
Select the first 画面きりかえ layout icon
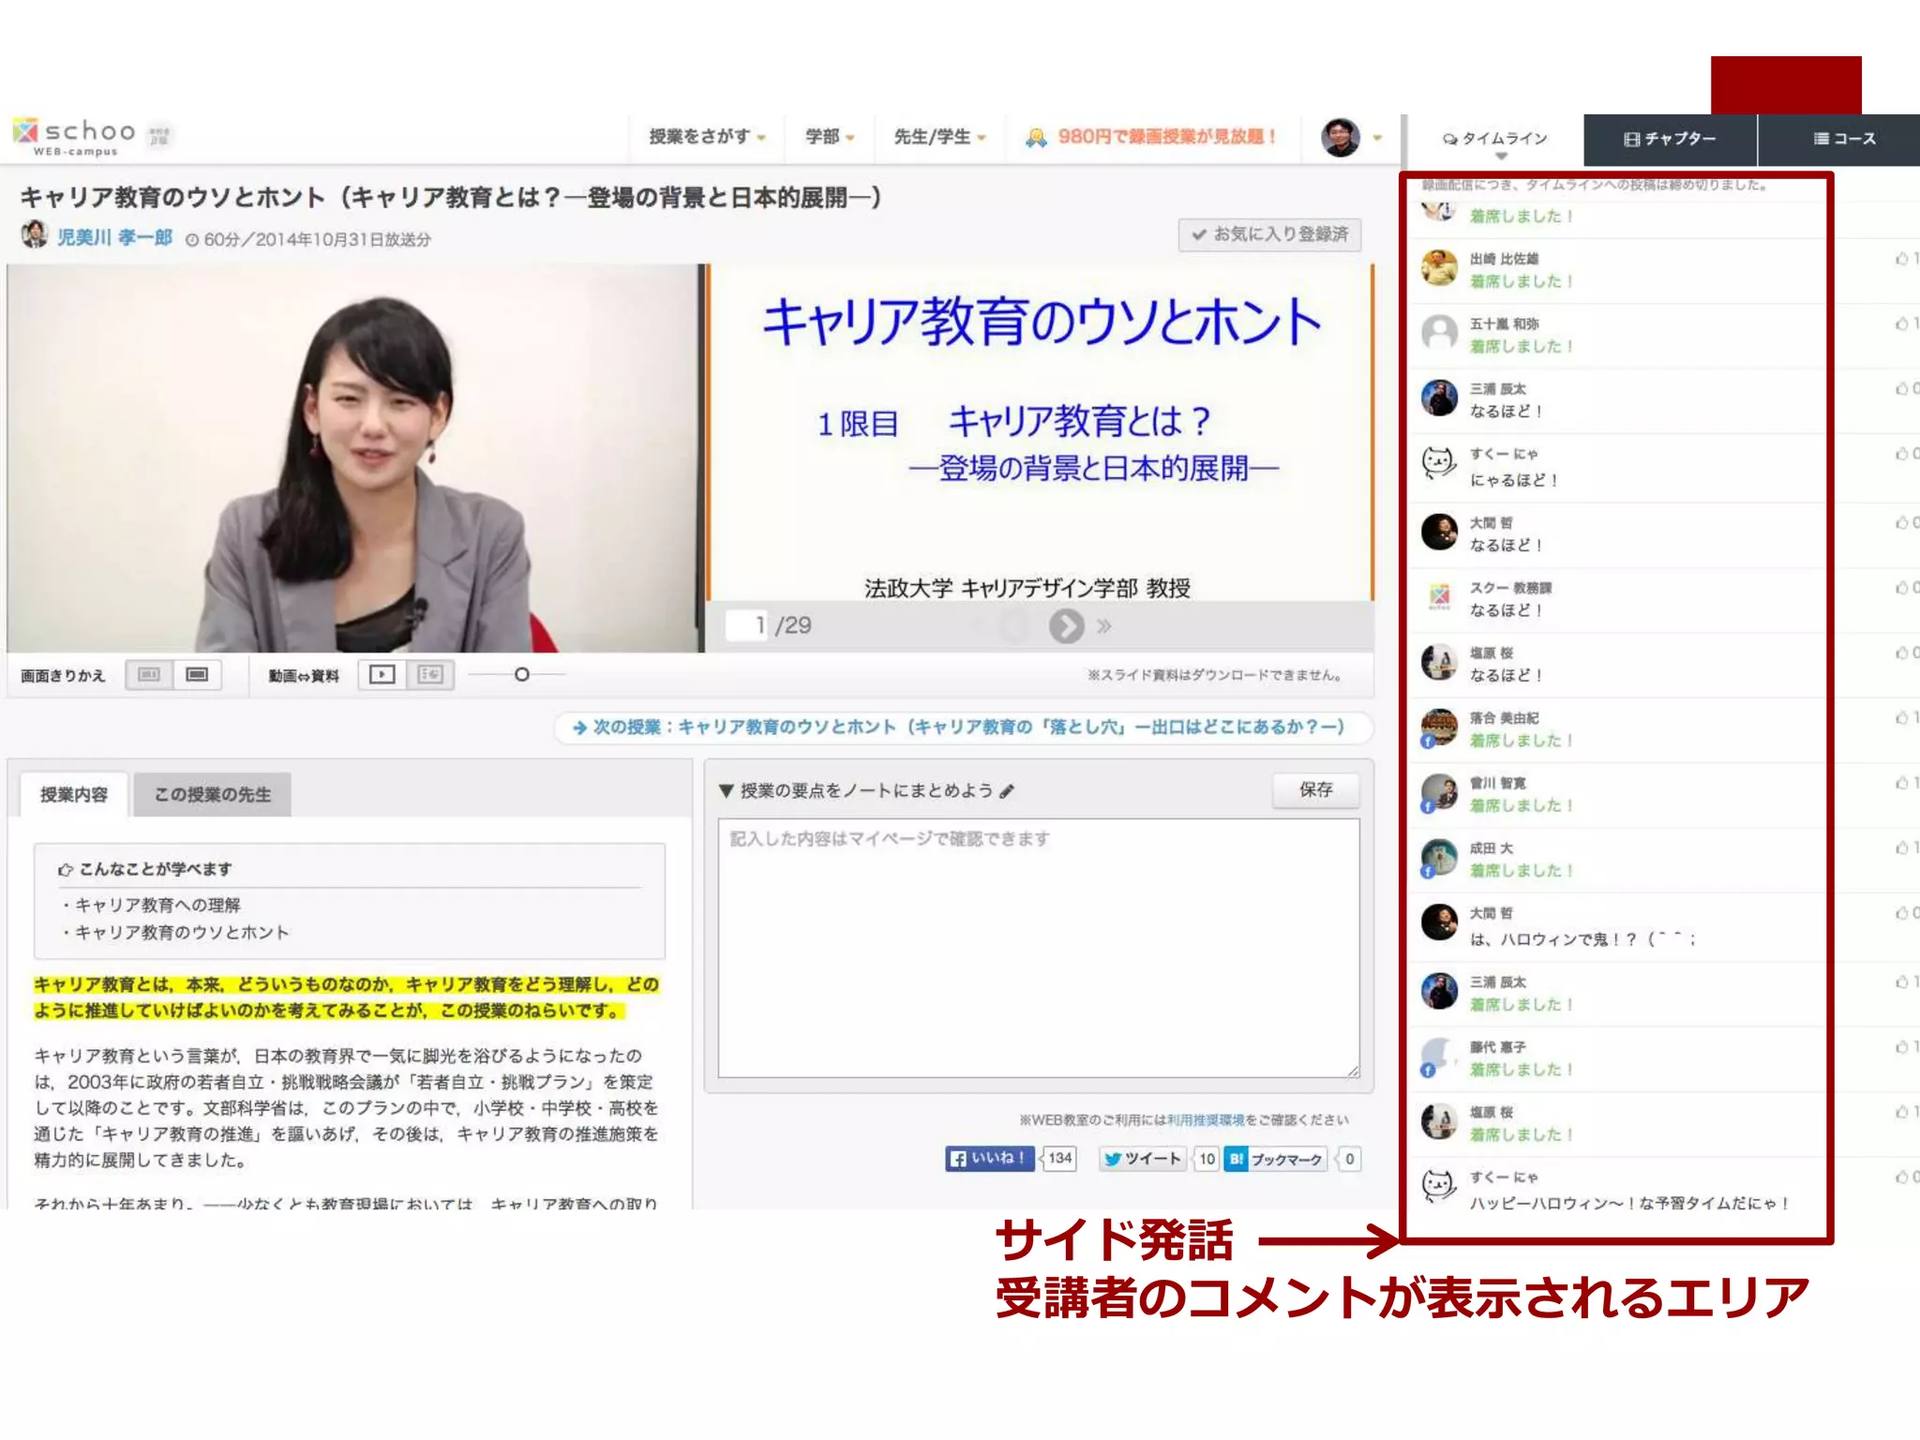[149, 674]
